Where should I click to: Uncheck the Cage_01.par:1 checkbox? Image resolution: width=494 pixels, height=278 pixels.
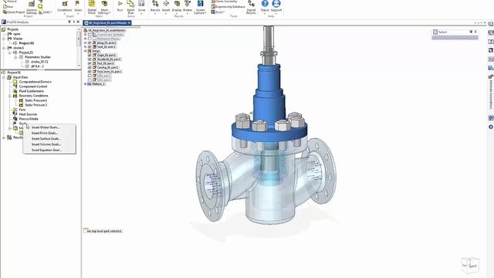coord(90,55)
